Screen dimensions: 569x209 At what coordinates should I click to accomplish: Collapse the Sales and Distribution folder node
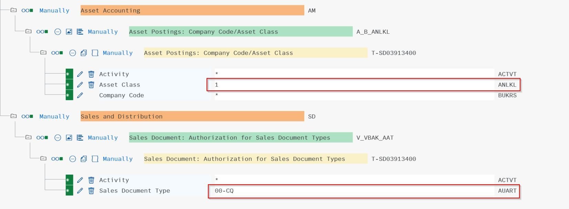point(13,116)
